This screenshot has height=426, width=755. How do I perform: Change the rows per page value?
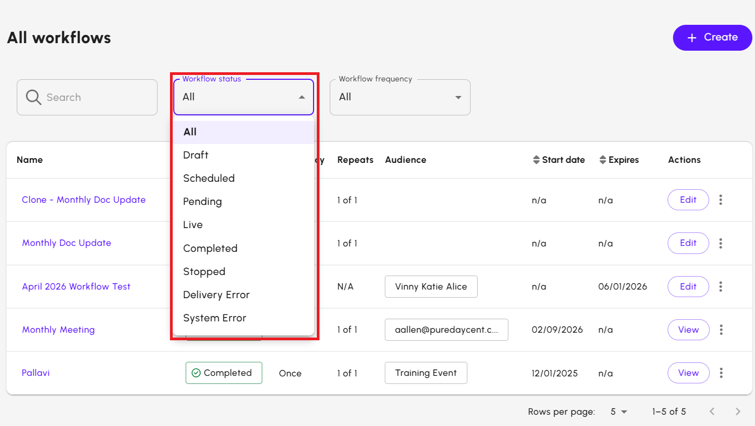(x=618, y=411)
